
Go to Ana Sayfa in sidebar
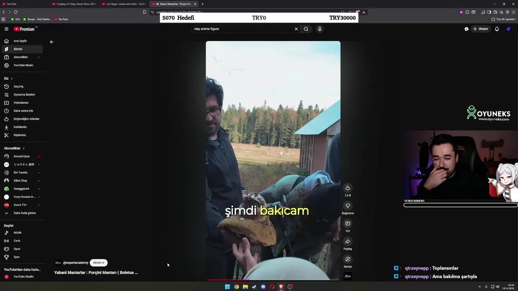click(x=22, y=41)
